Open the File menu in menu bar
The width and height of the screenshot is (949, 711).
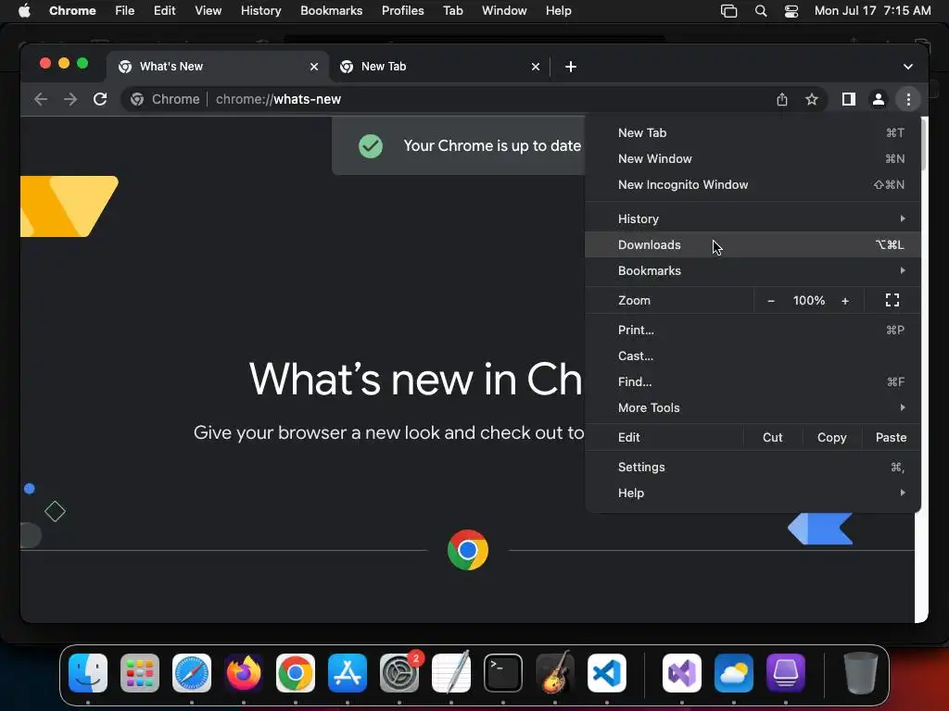(x=125, y=11)
